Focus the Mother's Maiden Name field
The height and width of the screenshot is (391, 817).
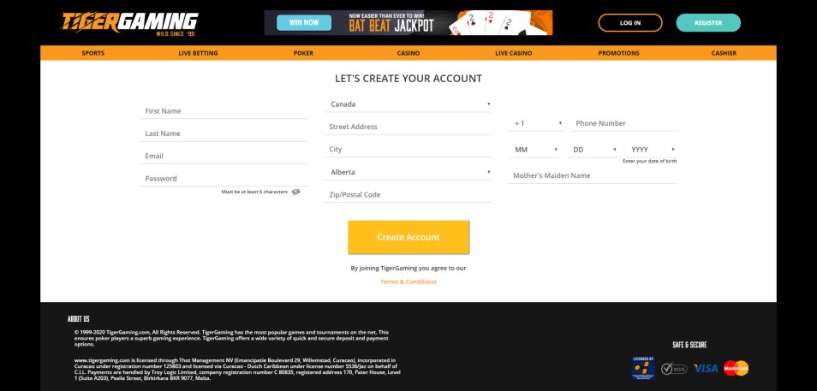tap(593, 175)
